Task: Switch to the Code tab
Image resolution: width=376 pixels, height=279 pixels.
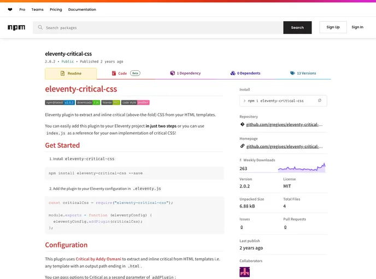Action: [x=126, y=73]
